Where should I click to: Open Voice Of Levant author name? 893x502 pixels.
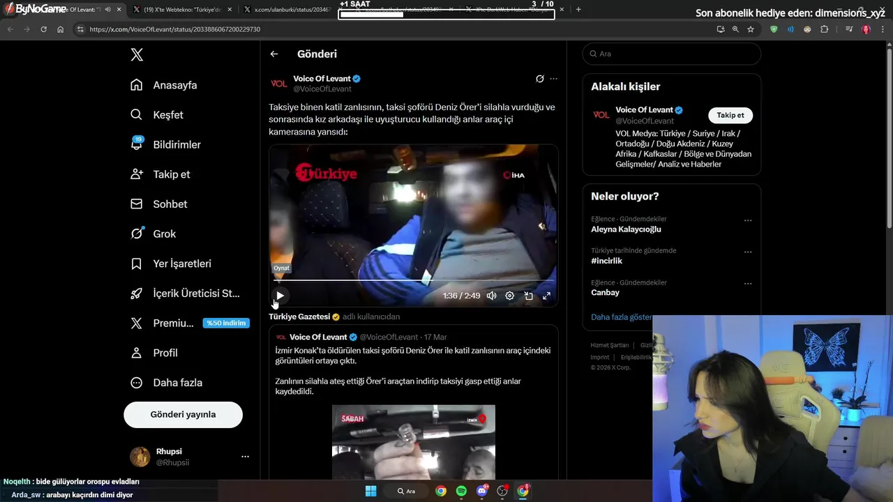tap(322, 79)
